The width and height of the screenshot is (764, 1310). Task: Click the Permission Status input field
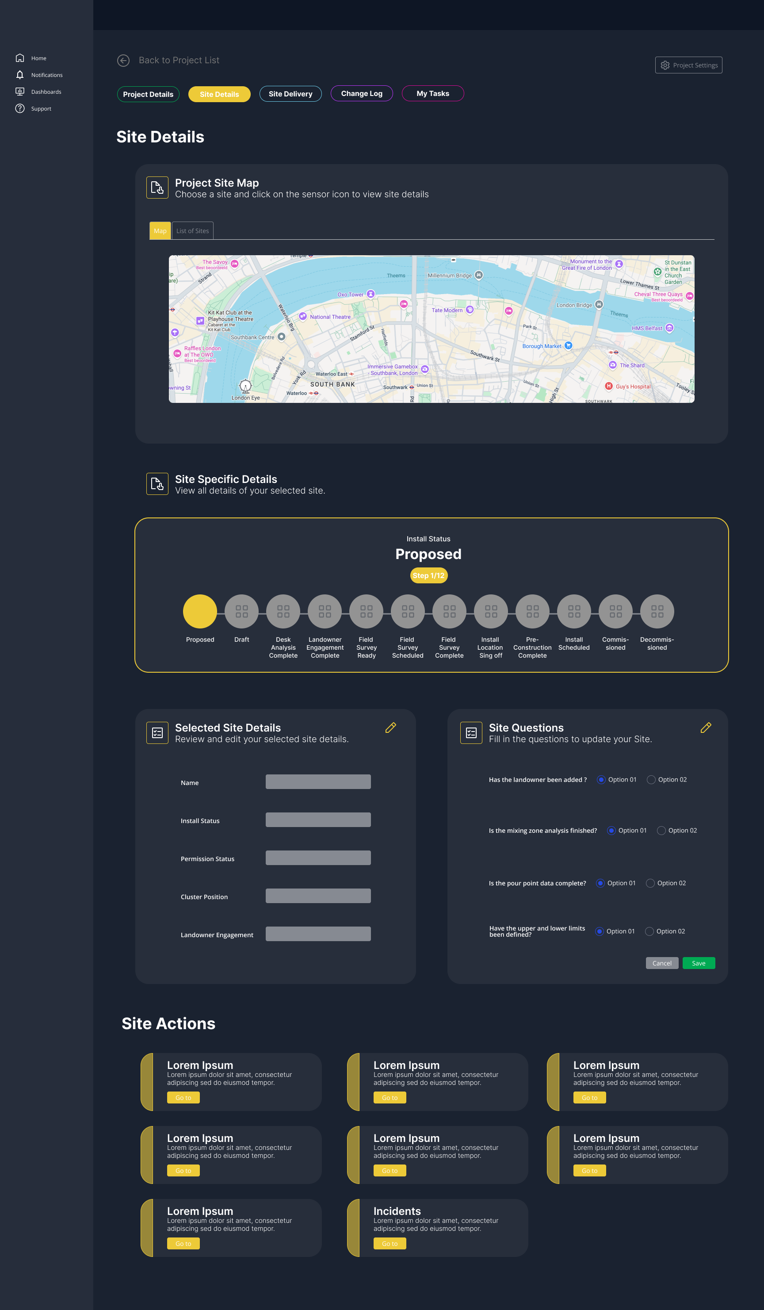[x=318, y=858]
